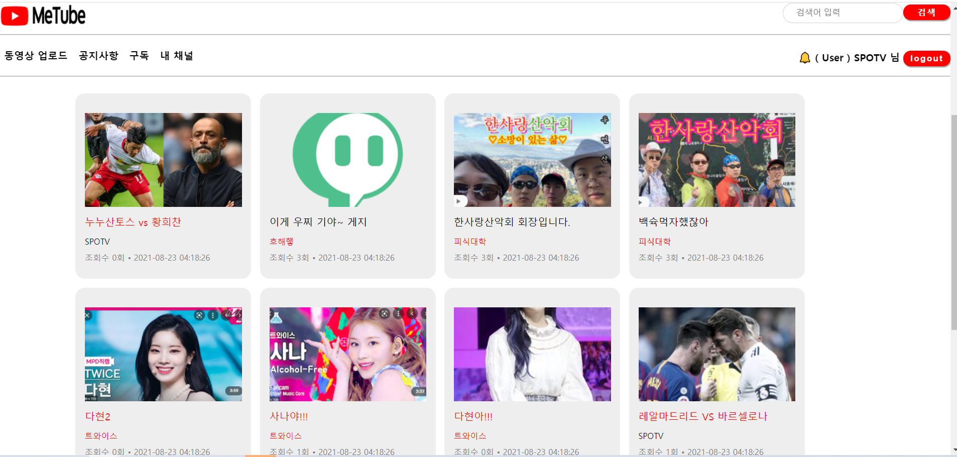This screenshot has height=457, width=957.
Task: Click the MeTube wordmark text
Action: click(x=59, y=16)
